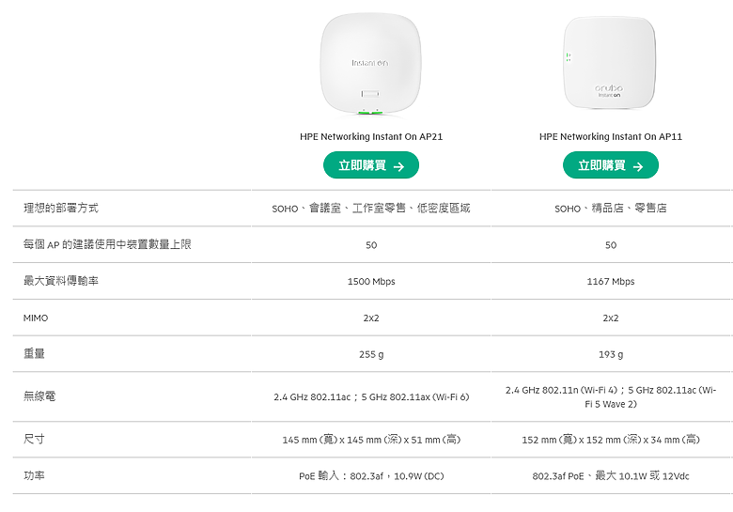Open the AP11 access point product image
This screenshot has height=512, width=733.
(610, 63)
